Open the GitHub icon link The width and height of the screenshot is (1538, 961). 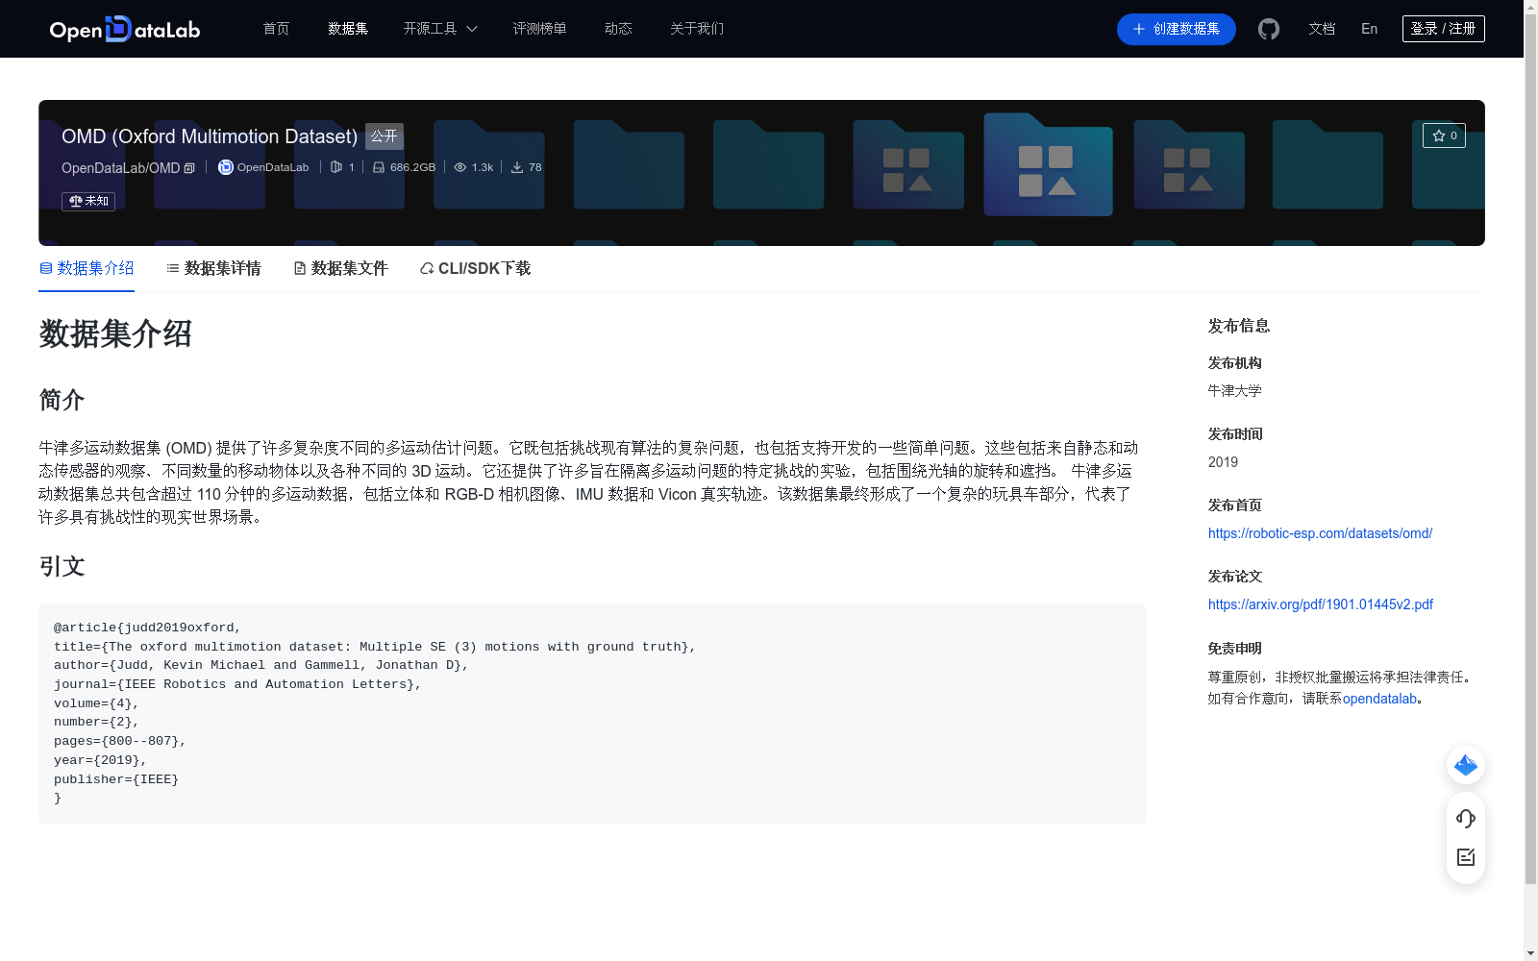click(1269, 29)
